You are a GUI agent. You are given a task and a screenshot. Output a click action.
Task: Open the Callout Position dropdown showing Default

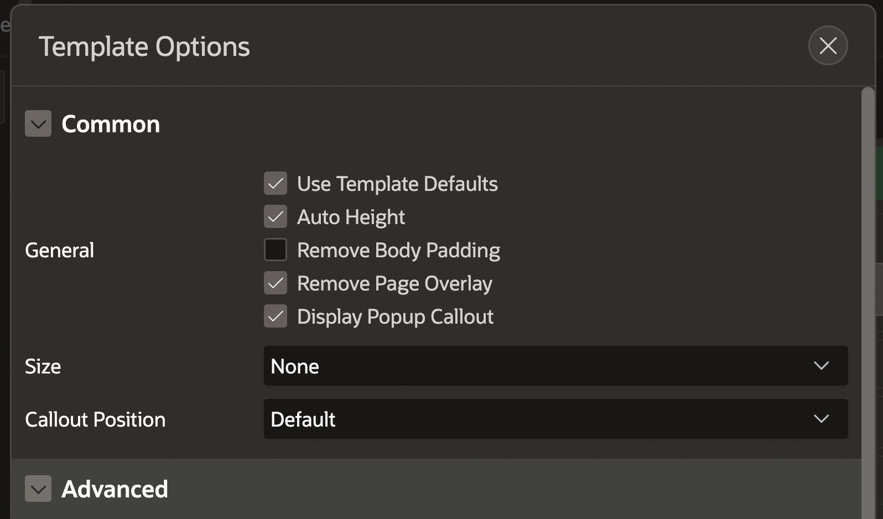pos(555,419)
